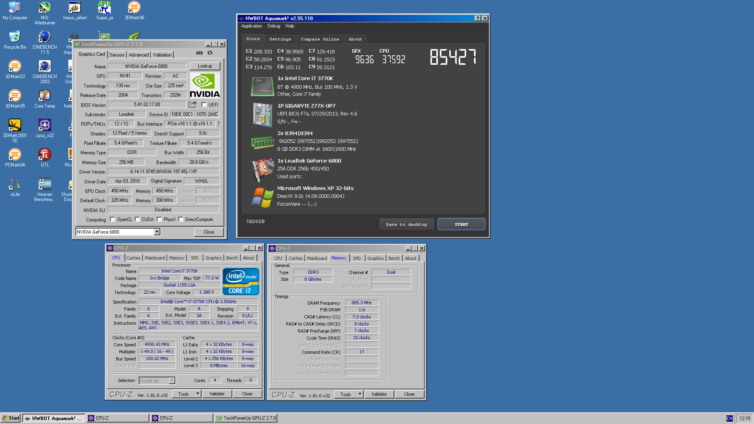Viewport: 754px width, 424px height.
Task: Toggle the OpenCL checkbox in GPU-Z
Action: coord(112,219)
